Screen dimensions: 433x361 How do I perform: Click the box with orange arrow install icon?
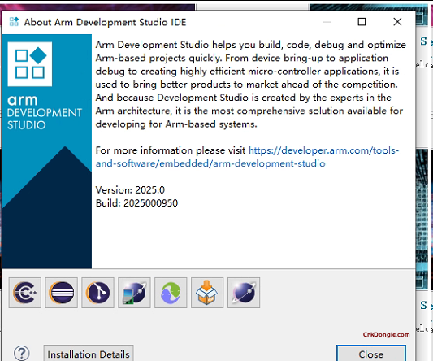(207, 293)
